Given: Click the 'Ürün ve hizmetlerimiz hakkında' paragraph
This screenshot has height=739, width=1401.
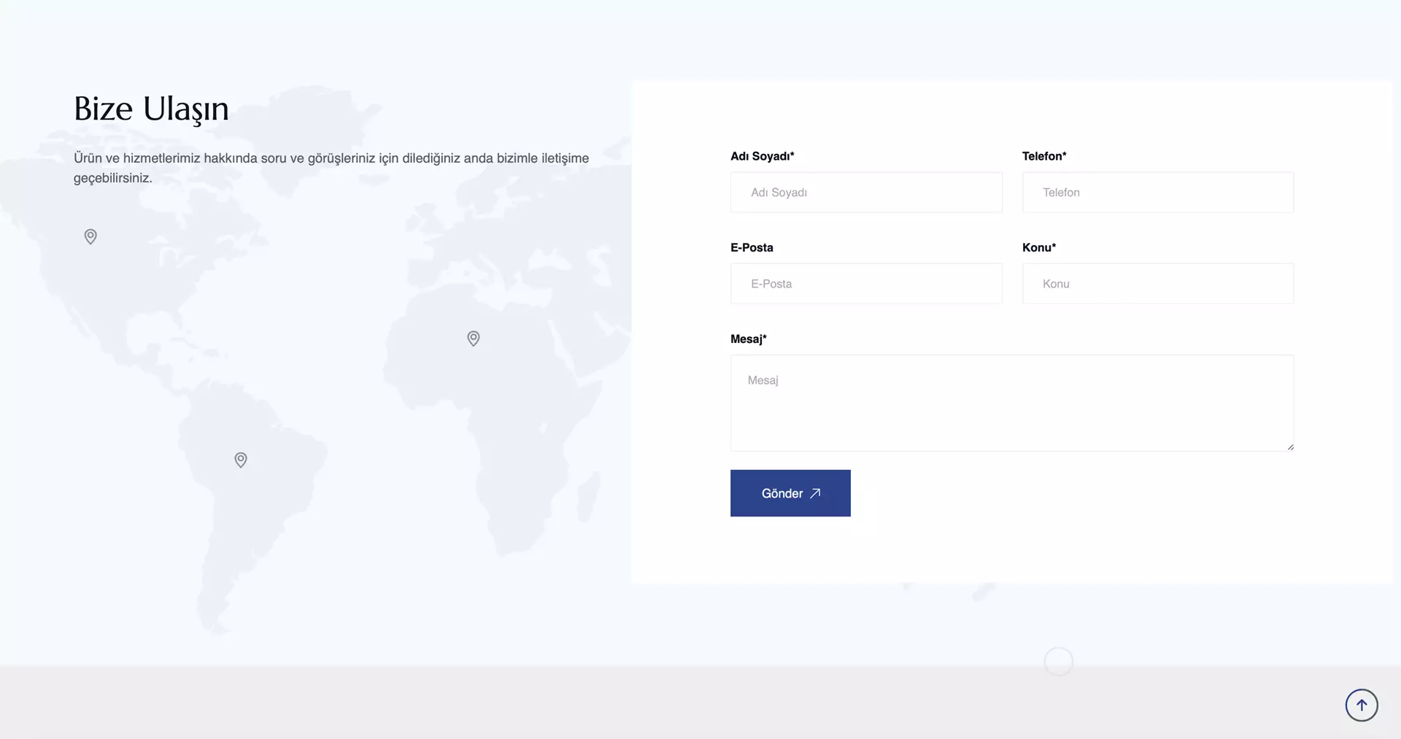Looking at the screenshot, I should (x=331, y=168).
